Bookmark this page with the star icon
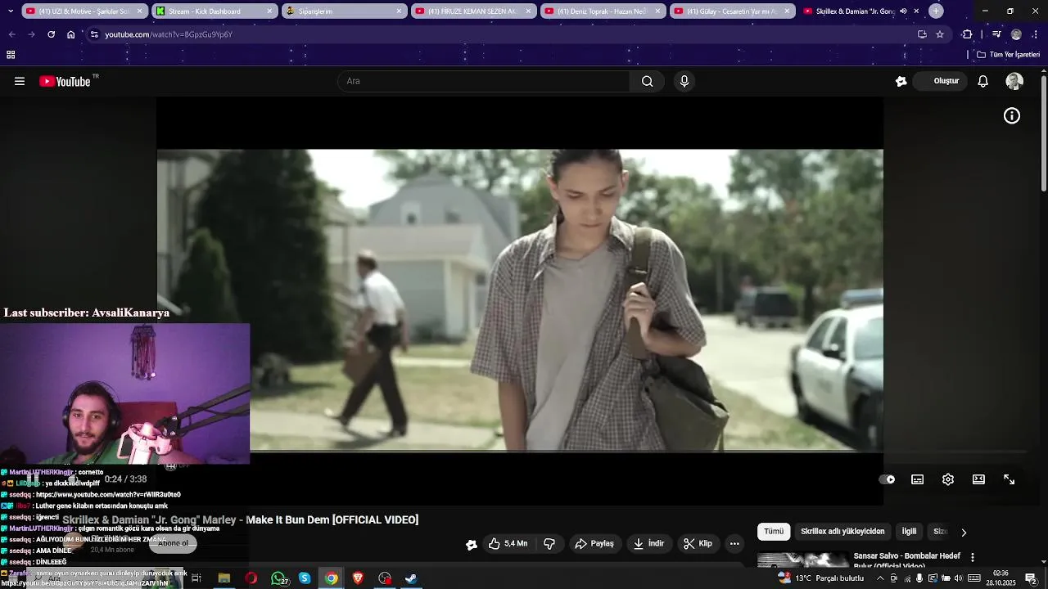Screen dimensions: 1048x589 point(940,34)
